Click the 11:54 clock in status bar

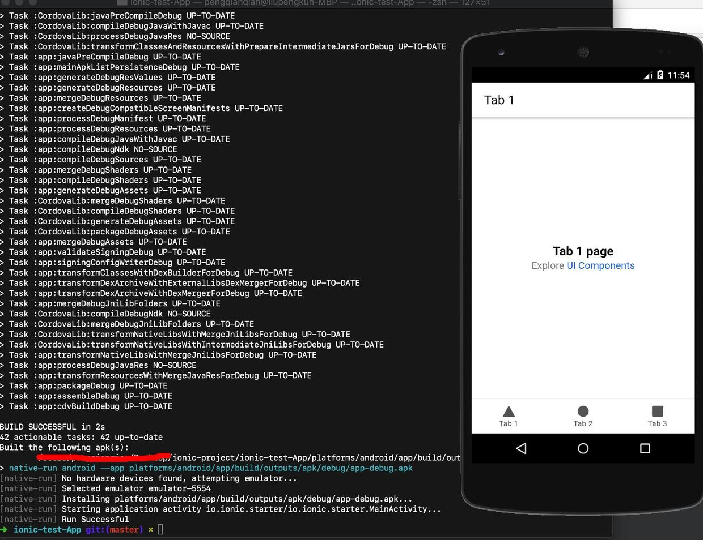click(x=679, y=75)
